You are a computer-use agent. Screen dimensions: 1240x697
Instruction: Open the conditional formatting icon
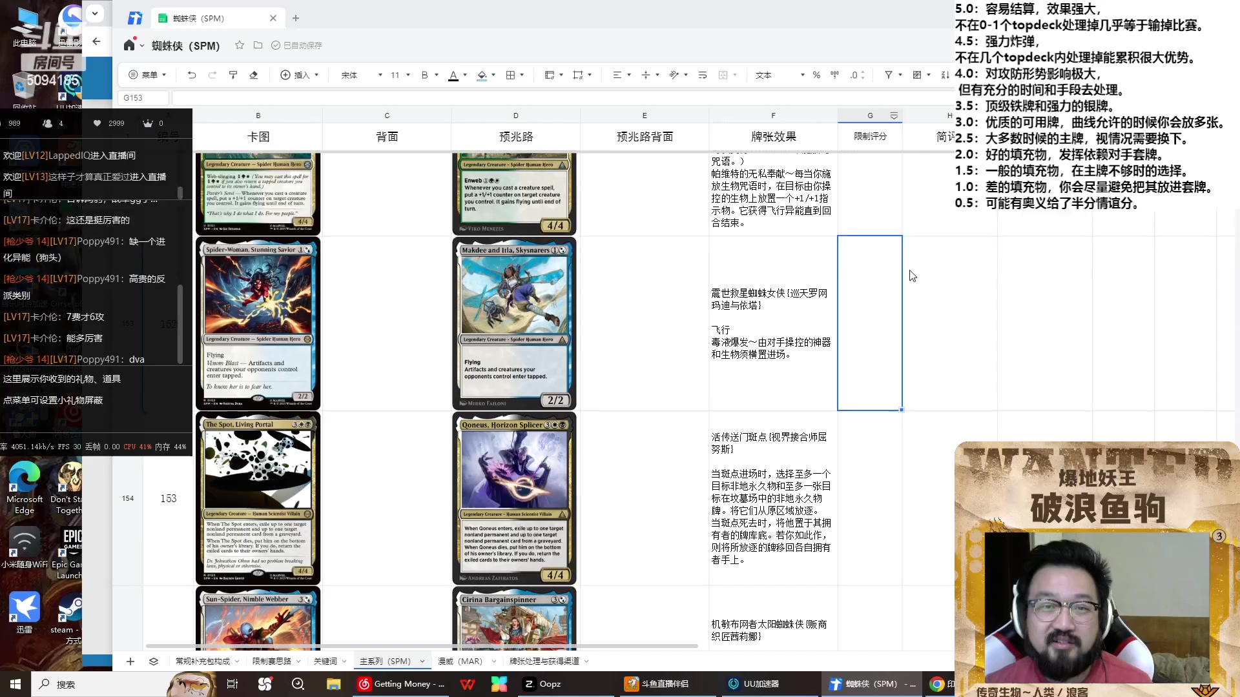click(x=917, y=75)
